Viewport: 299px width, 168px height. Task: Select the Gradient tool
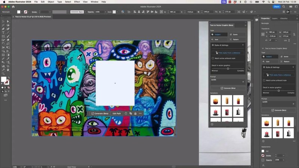point(8,55)
